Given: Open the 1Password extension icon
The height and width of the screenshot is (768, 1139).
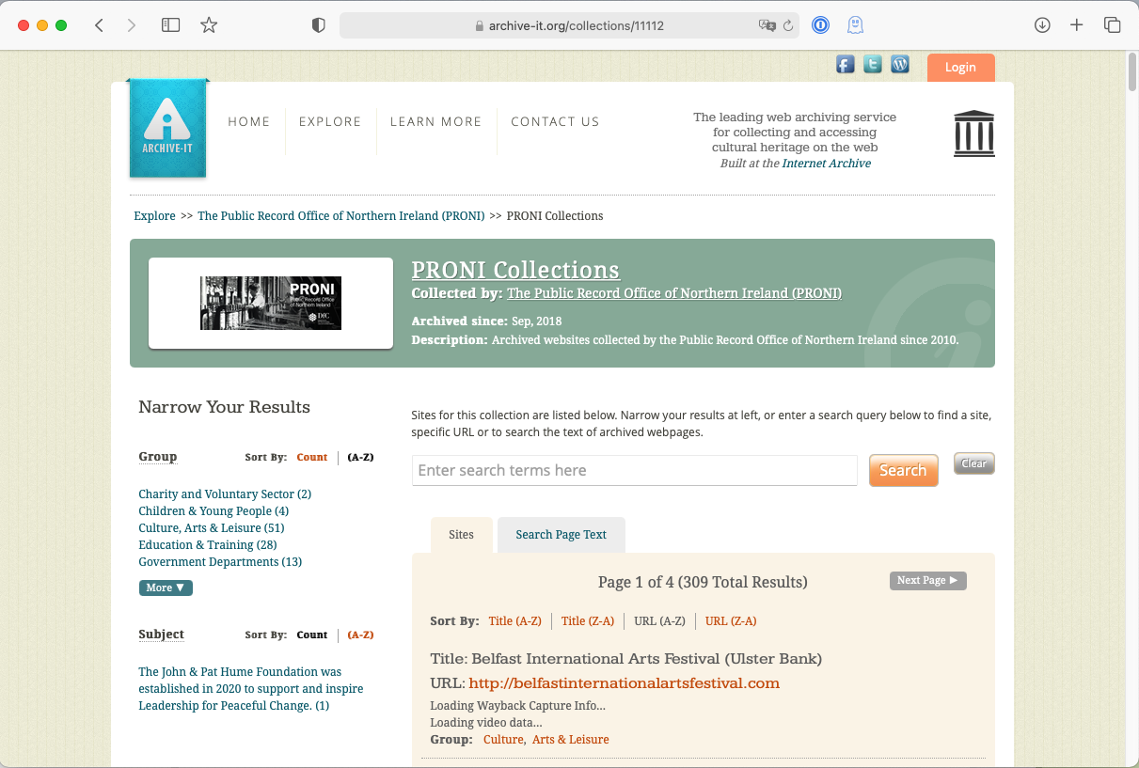Looking at the screenshot, I should [820, 25].
